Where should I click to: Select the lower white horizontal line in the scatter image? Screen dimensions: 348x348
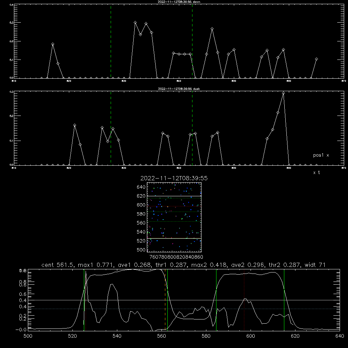click(174, 238)
